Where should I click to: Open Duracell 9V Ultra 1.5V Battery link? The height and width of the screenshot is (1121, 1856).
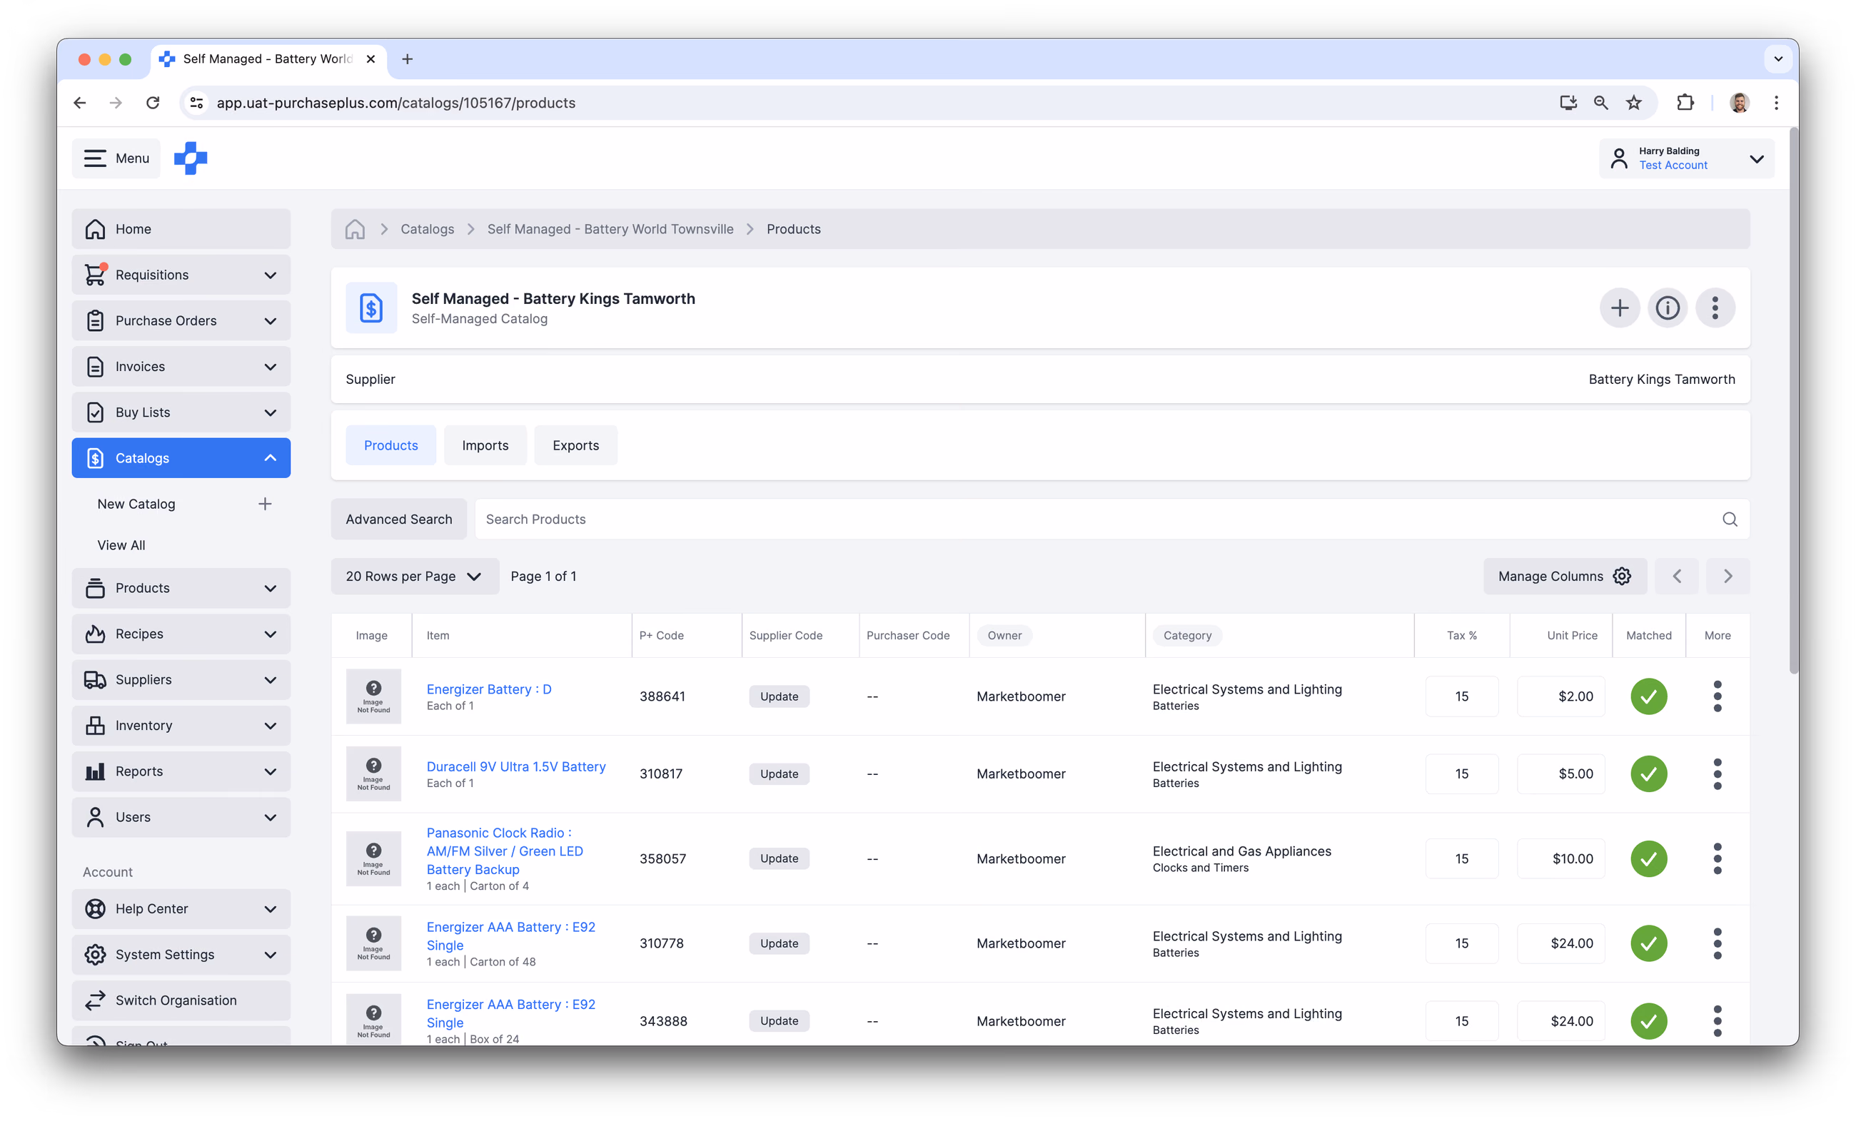(x=516, y=766)
